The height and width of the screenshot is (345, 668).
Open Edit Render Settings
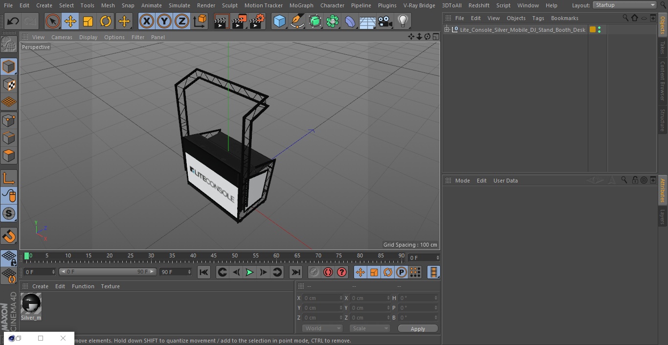point(257,21)
